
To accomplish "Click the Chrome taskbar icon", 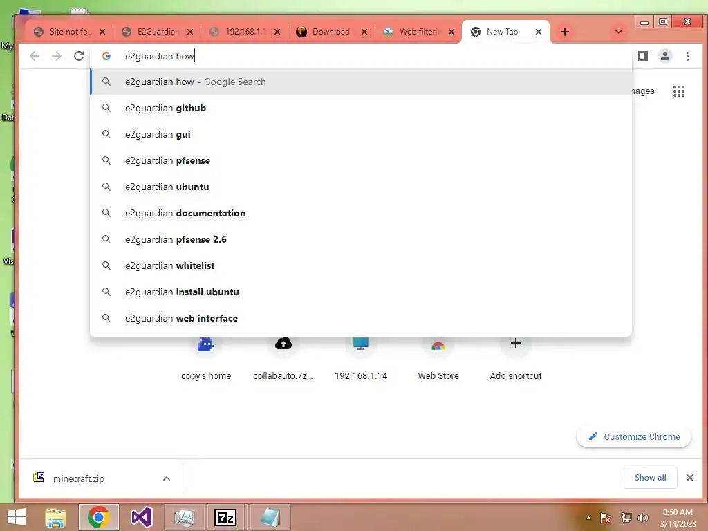I will point(98,517).
